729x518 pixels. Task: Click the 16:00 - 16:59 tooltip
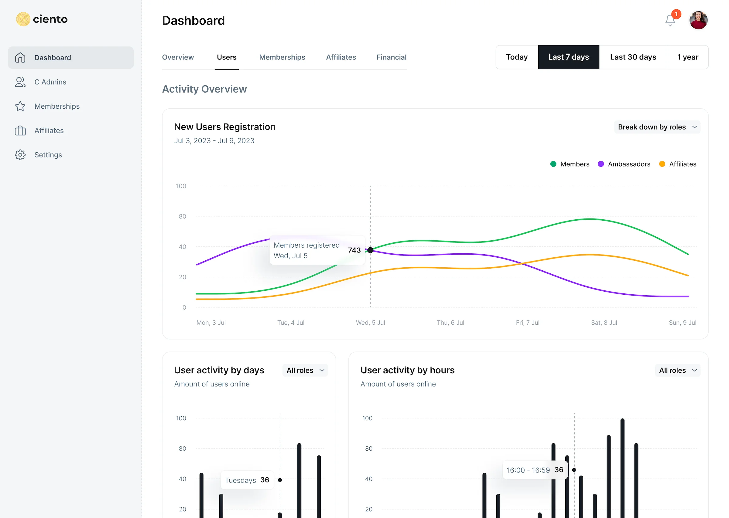point(535,470)
